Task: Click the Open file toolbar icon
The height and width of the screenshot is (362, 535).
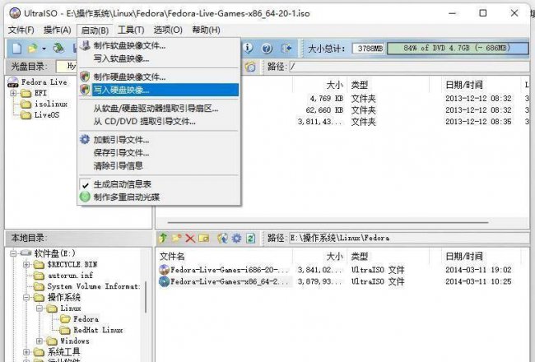Action: [x=33, y=49]
